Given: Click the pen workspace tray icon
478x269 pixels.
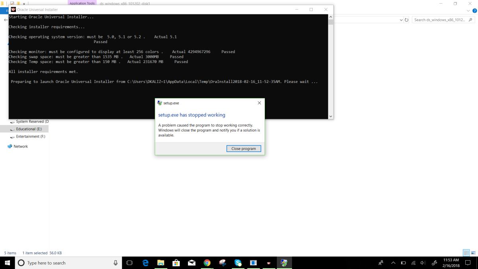Looking at the screenshot, I should coord(434,263).
